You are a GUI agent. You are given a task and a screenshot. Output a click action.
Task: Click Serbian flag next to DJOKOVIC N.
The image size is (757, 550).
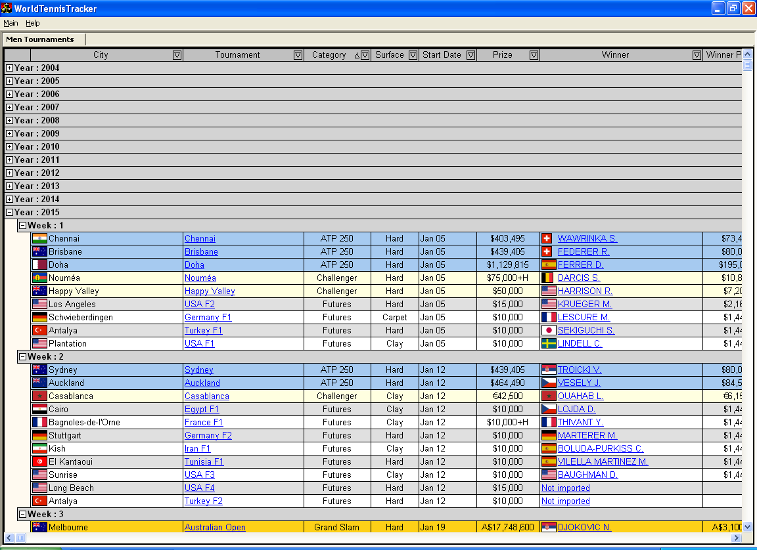click(549, 527)
